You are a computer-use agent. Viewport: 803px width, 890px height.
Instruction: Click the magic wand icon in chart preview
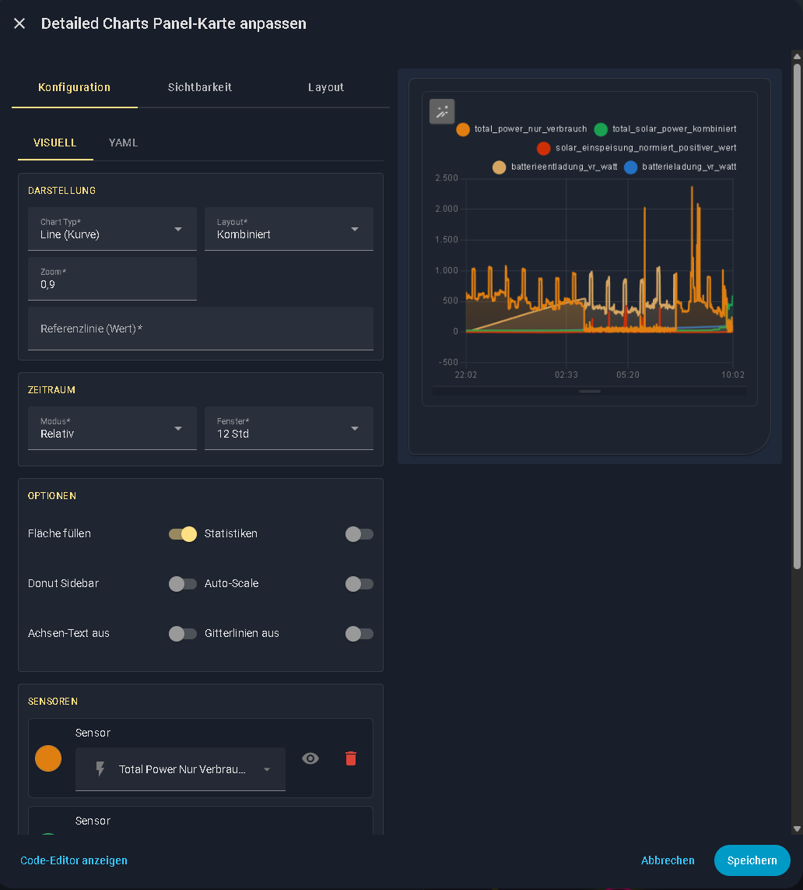pos(442,111)
